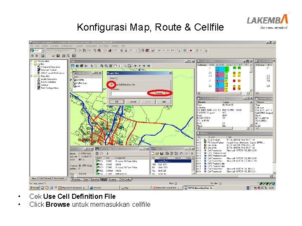Click the Save floppy disk icon in toolbar
Image resolution: width=302 pixels, height=226 pixels.
click(x=58, y=56)
